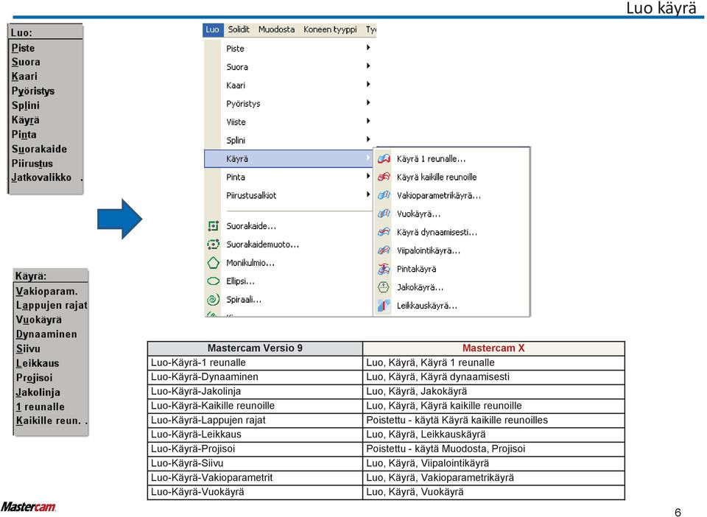This screenshot has width=707, height=517.
Task: Click table cell Luo-Käyrä-Lappujen rajat
Action: pos(256,420)
